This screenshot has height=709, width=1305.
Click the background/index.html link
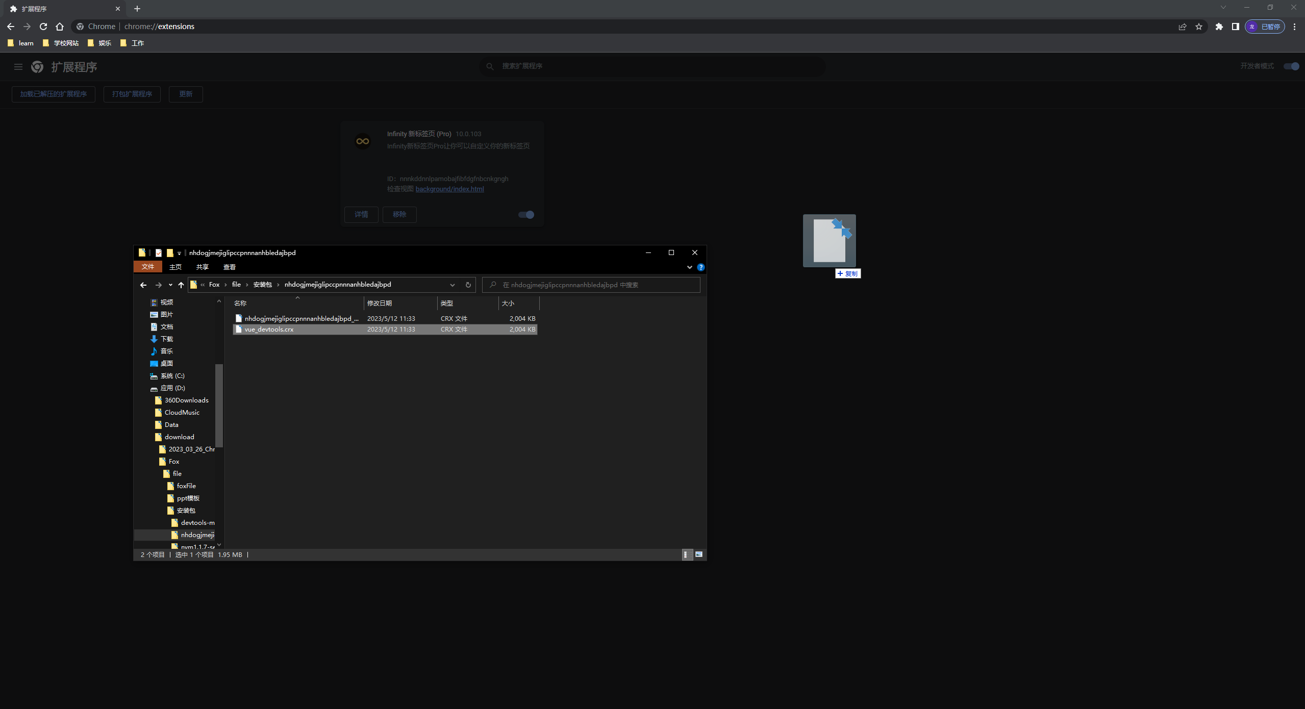tap(449, 189)
